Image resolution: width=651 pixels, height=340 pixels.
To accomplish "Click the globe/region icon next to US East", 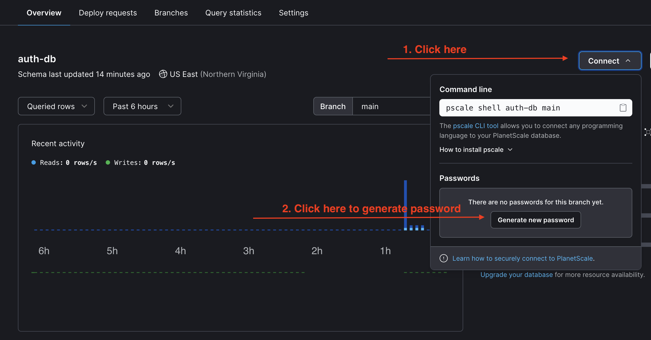I will pos(162,74).
